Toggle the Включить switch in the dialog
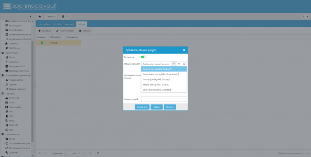 [x=143, y=57]
